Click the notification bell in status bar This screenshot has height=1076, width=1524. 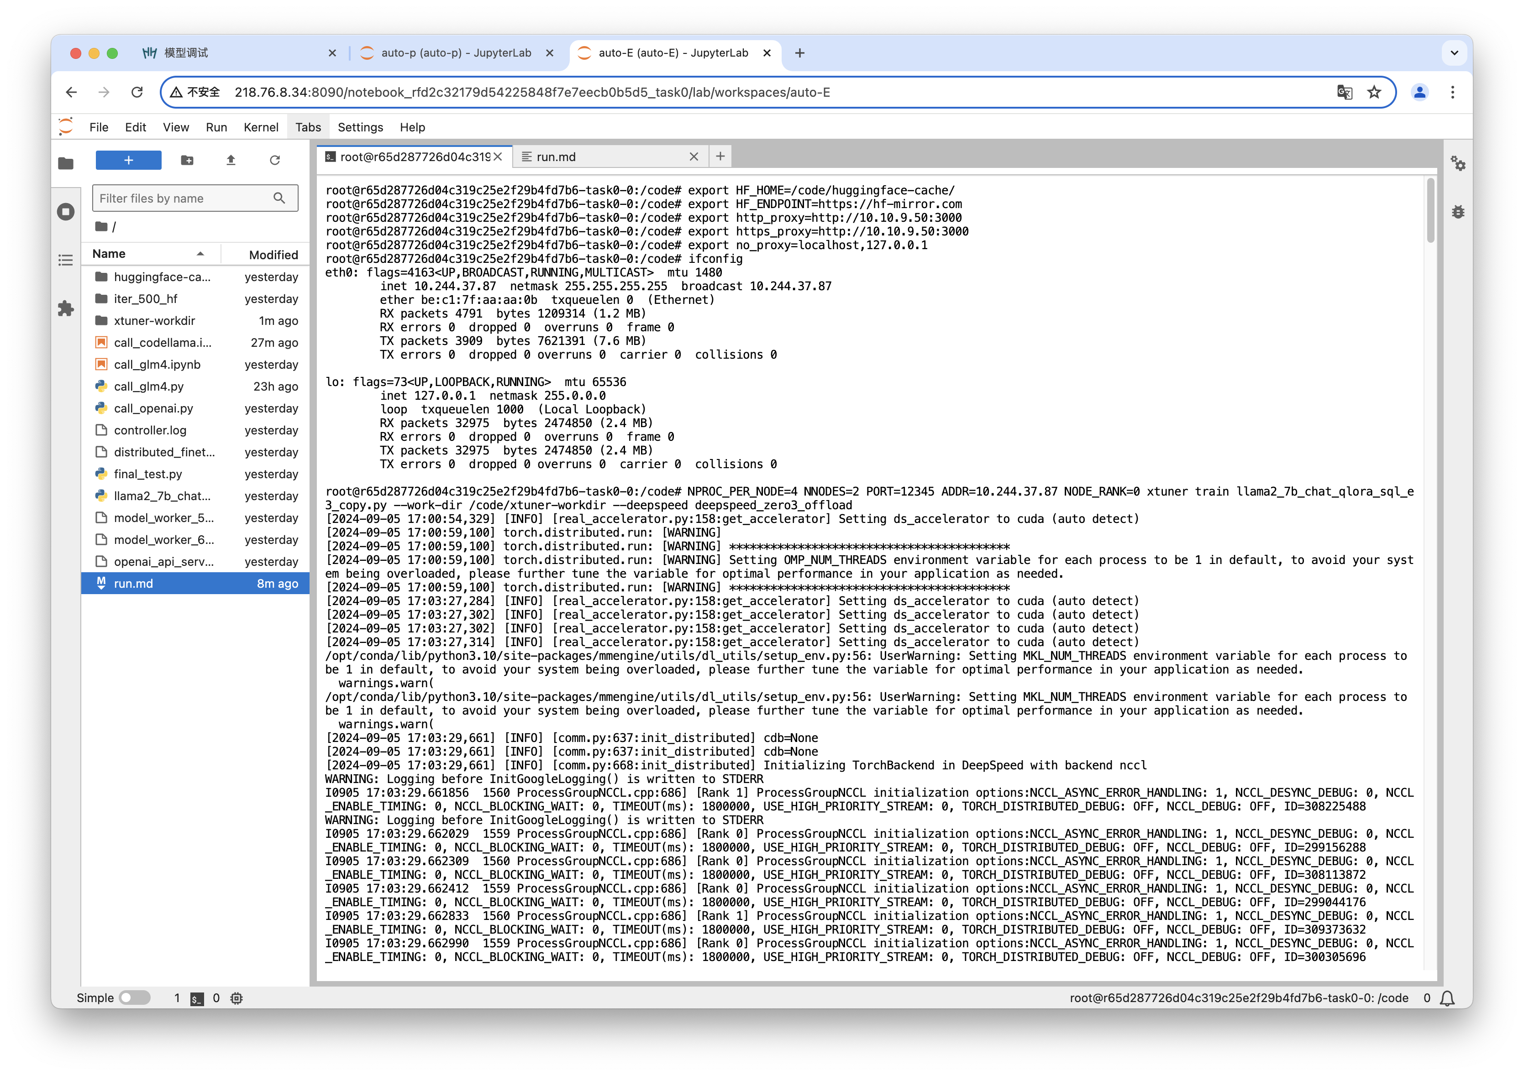coord(1448,998)
